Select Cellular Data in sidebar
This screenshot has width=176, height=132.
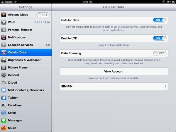click(x=26, y=53)
